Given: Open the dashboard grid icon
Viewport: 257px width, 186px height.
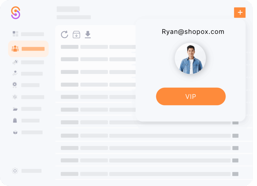Looking at the screenshot, I should coord(15,34).
